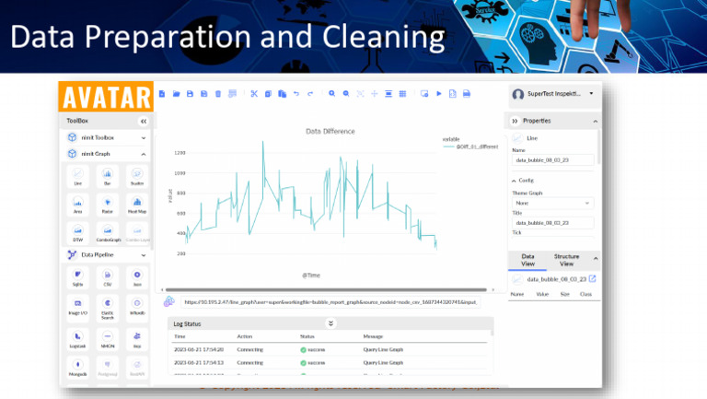
Task: Open the Theme Graph dropdown
Action: pos(552,203)
